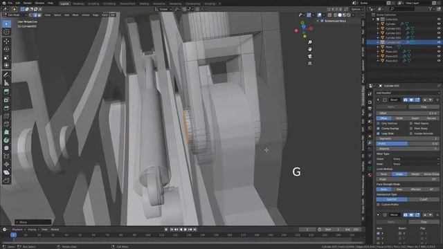Hide the Plane object via eye icon
This screenshot has width=443, height=249.
[439, 47]
